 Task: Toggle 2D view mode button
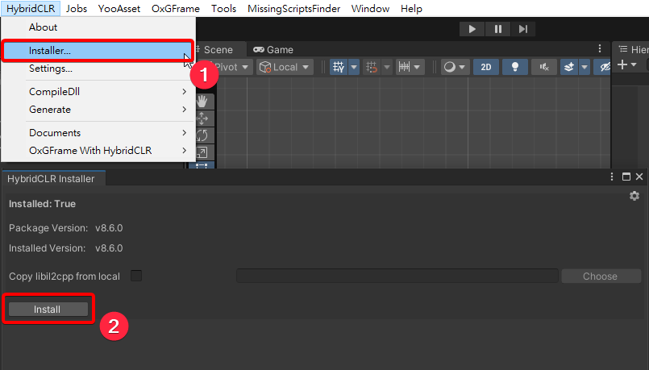486,67
